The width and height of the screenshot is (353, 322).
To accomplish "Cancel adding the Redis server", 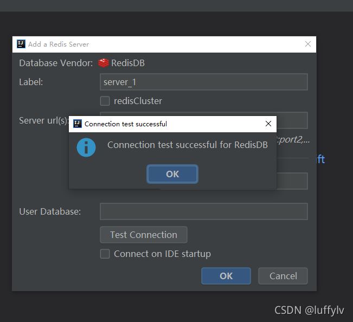I will [x=283, y=276].
